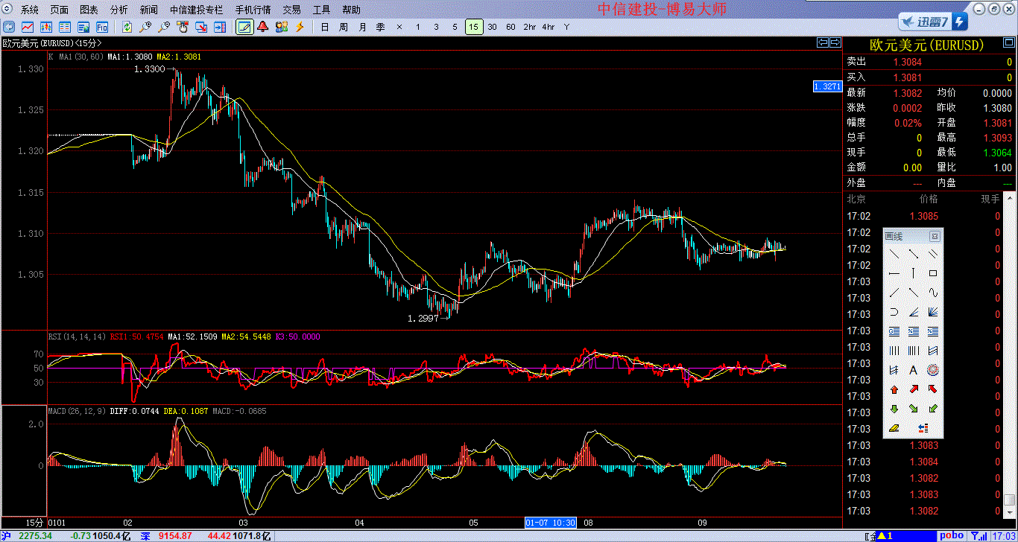Viewport: 1018px width, 542px height.
Task: Open the 图表 menu
Action: [x=89, y=10]
